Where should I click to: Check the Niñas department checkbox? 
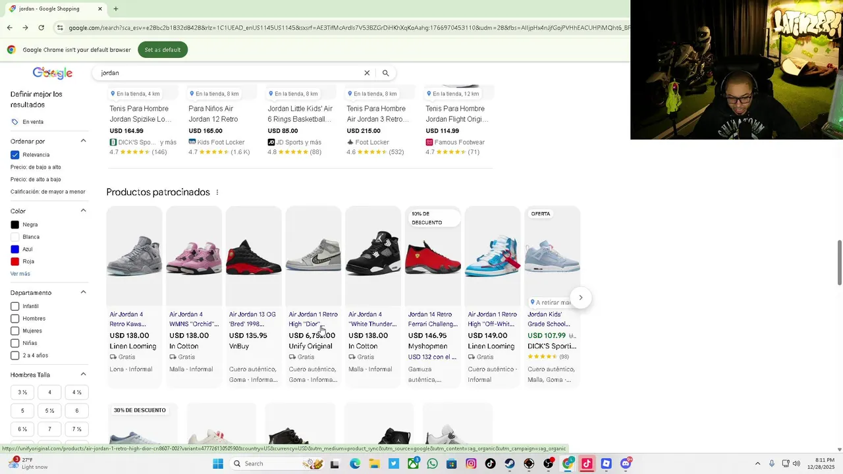tap(14, 343)
